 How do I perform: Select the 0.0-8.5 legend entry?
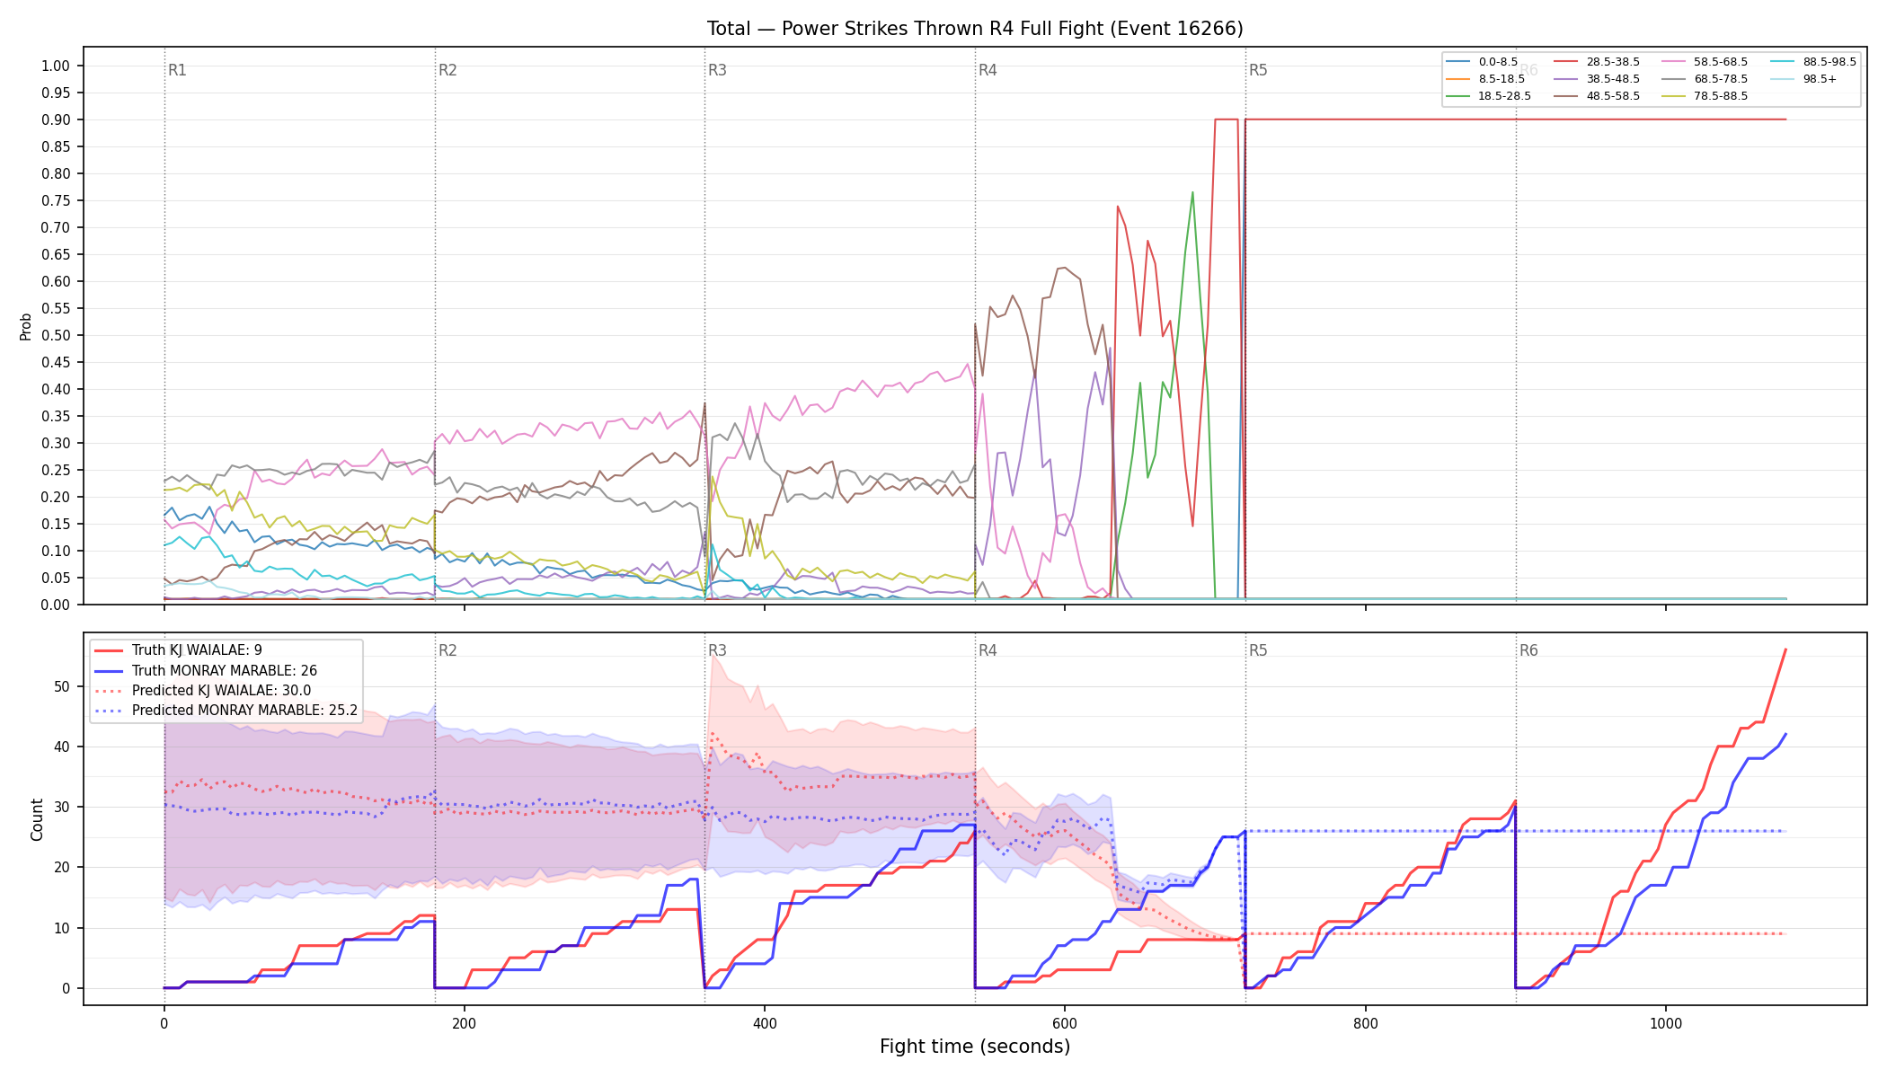tap(1483, 62)
